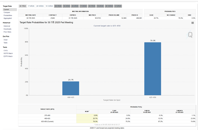Open Dot Plot Table
The width and height of the screenshot is (198, 130).
(x=5, y=43)
